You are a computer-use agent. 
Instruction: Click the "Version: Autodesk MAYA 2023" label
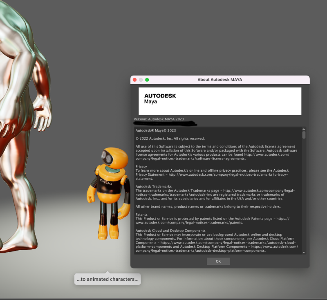point(159,119)
